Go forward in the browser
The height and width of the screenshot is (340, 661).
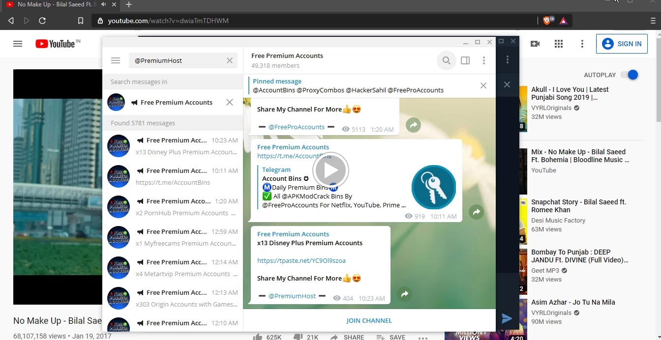coord(27,21)
